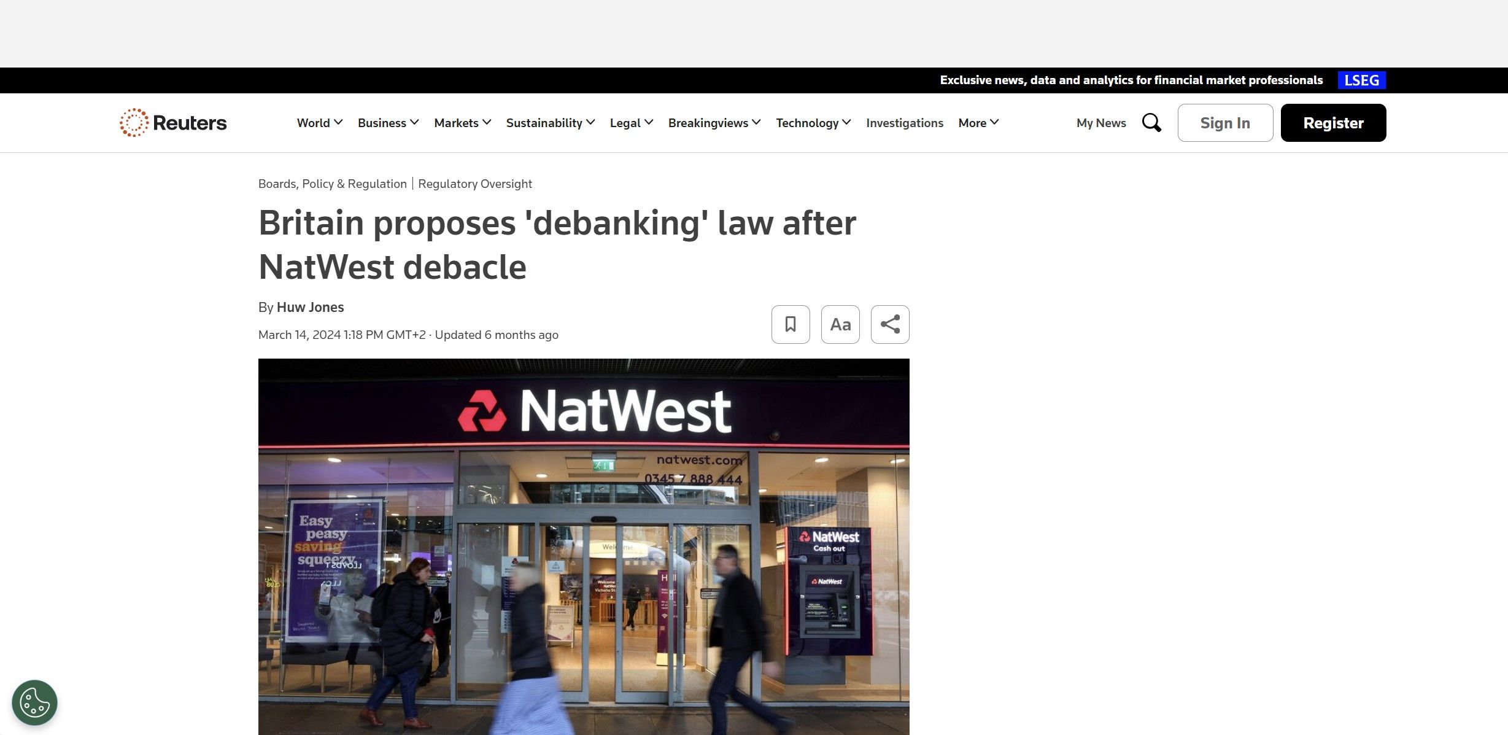Open the Technology dropdown menu
Viewport: 1508px width, 735px height.
point(813,123)
